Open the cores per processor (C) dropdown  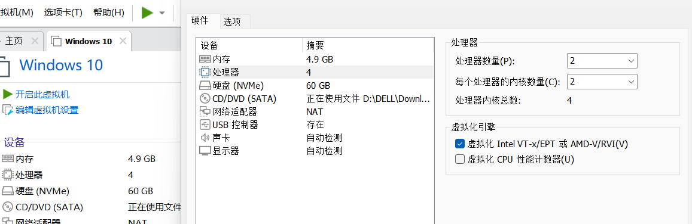coord(602,82)
